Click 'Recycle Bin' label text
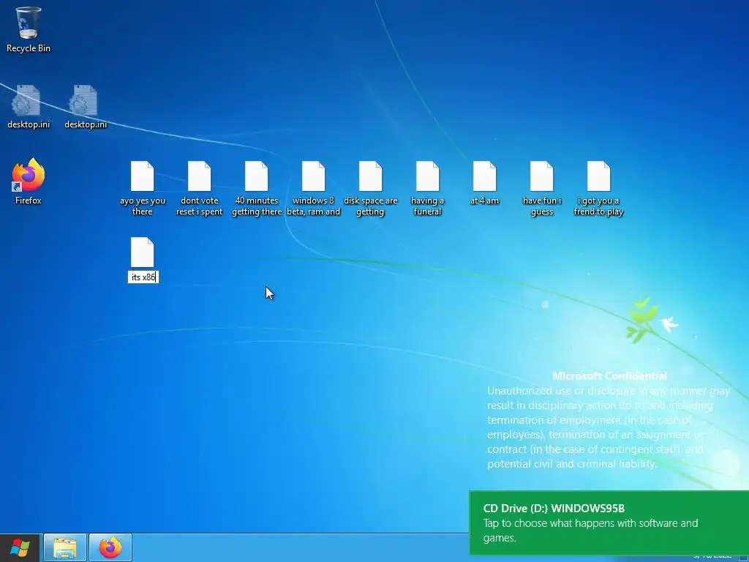Viewport: 749px width, 562px height. click(29, 48)
